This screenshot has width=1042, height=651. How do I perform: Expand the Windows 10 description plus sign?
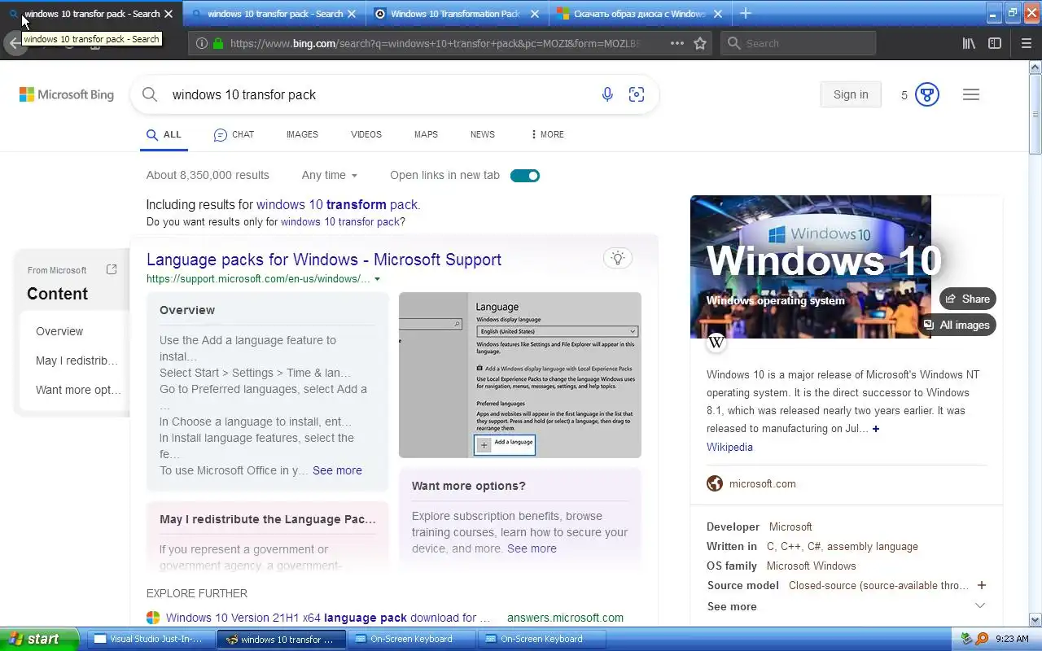[x=876, y=429]
